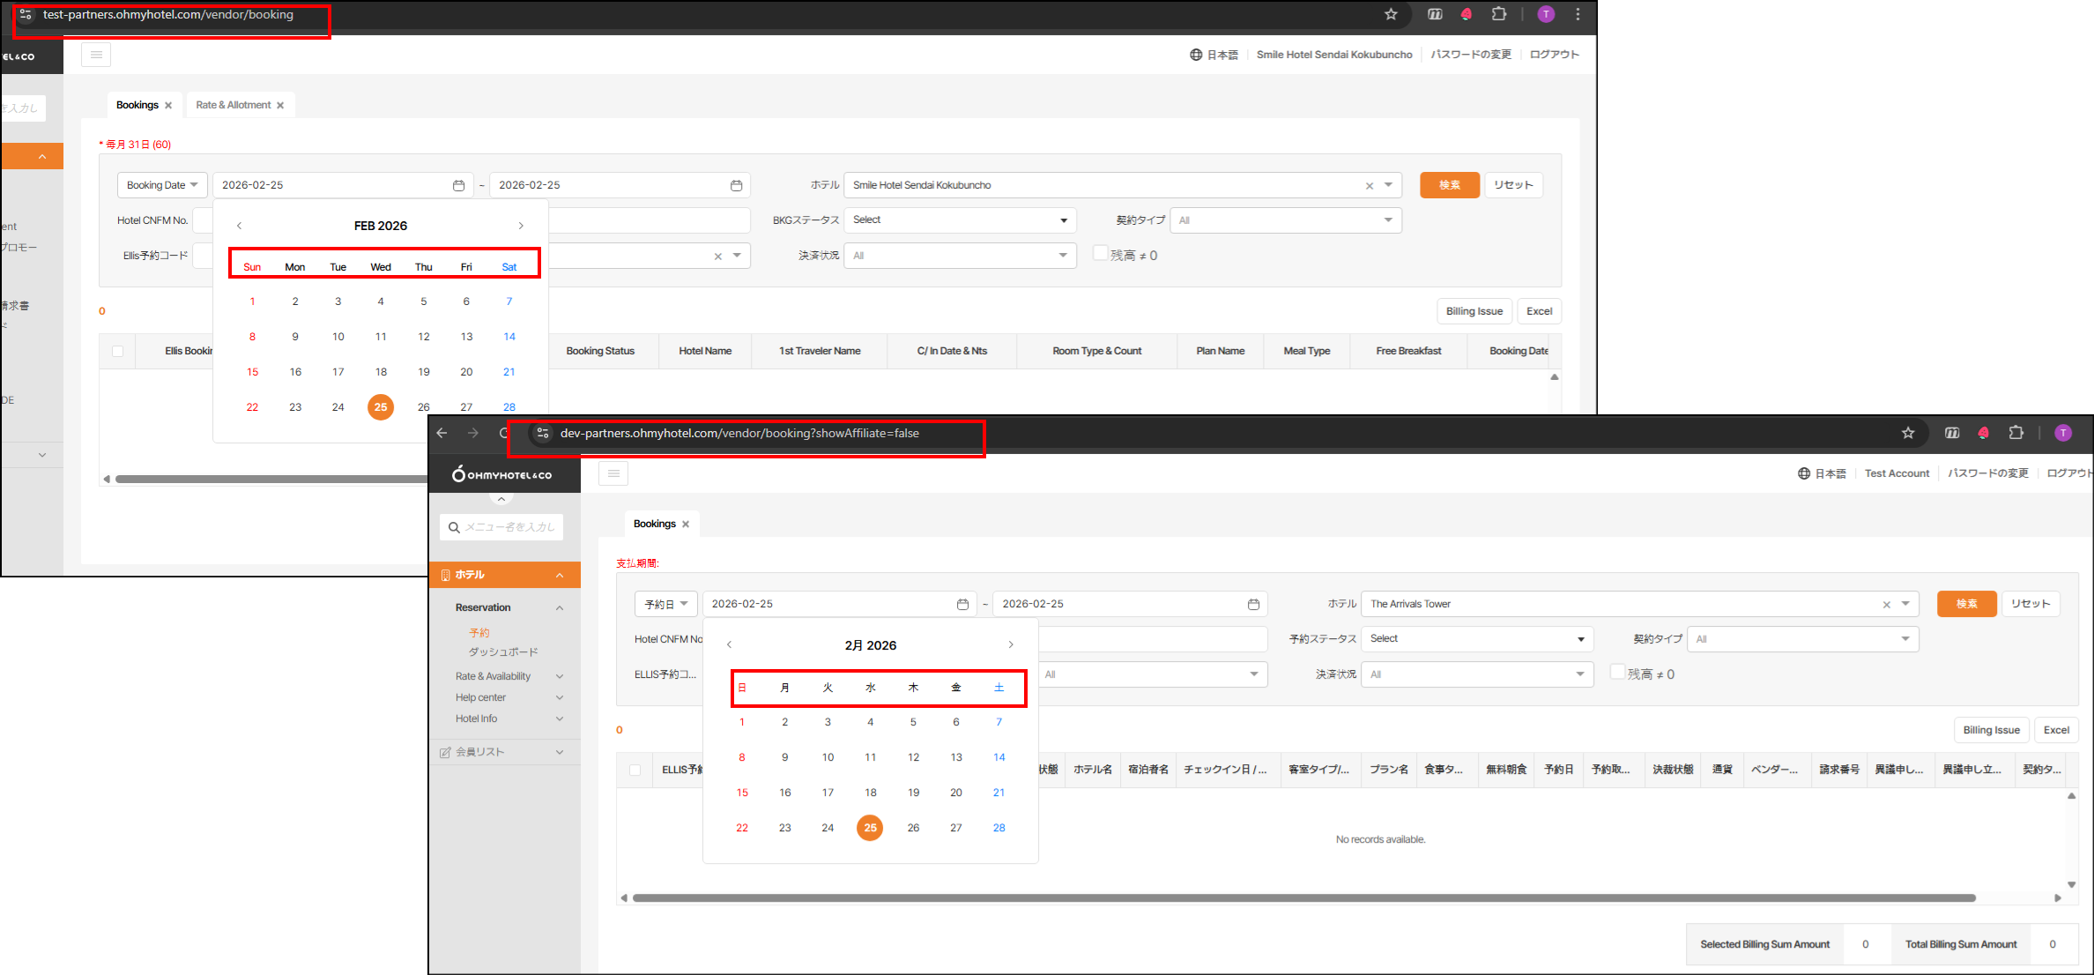
Task: Toggle 残高 ≠ 0 checkbox in lower window
Action: point(1617,673)
